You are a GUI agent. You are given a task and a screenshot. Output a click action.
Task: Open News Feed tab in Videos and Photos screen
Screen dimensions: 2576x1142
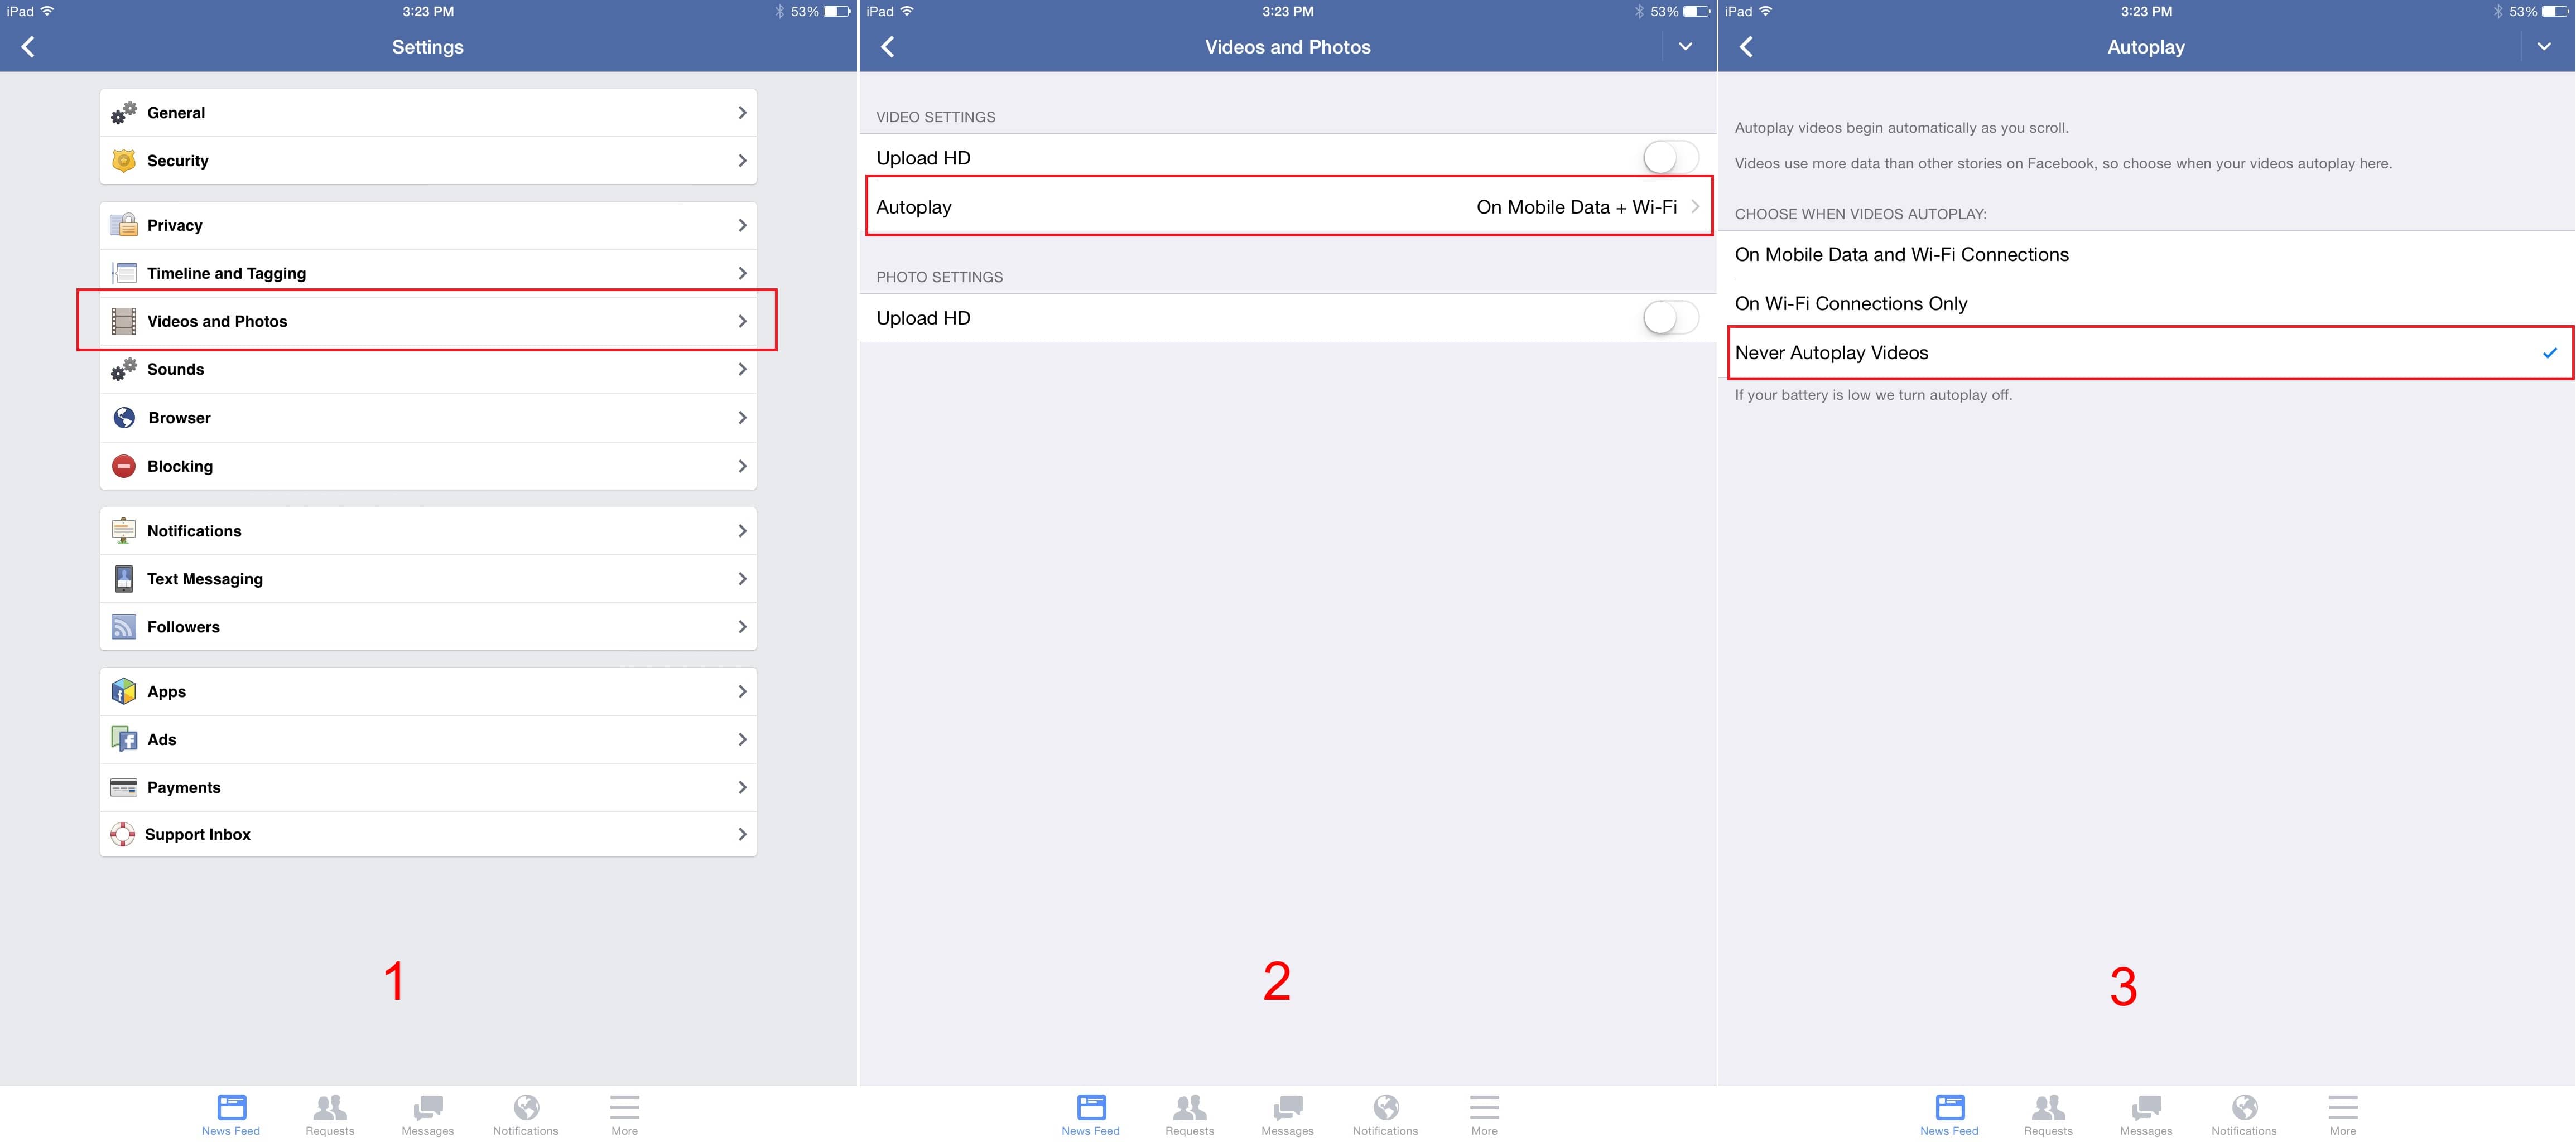[x=1091, y=1114]
